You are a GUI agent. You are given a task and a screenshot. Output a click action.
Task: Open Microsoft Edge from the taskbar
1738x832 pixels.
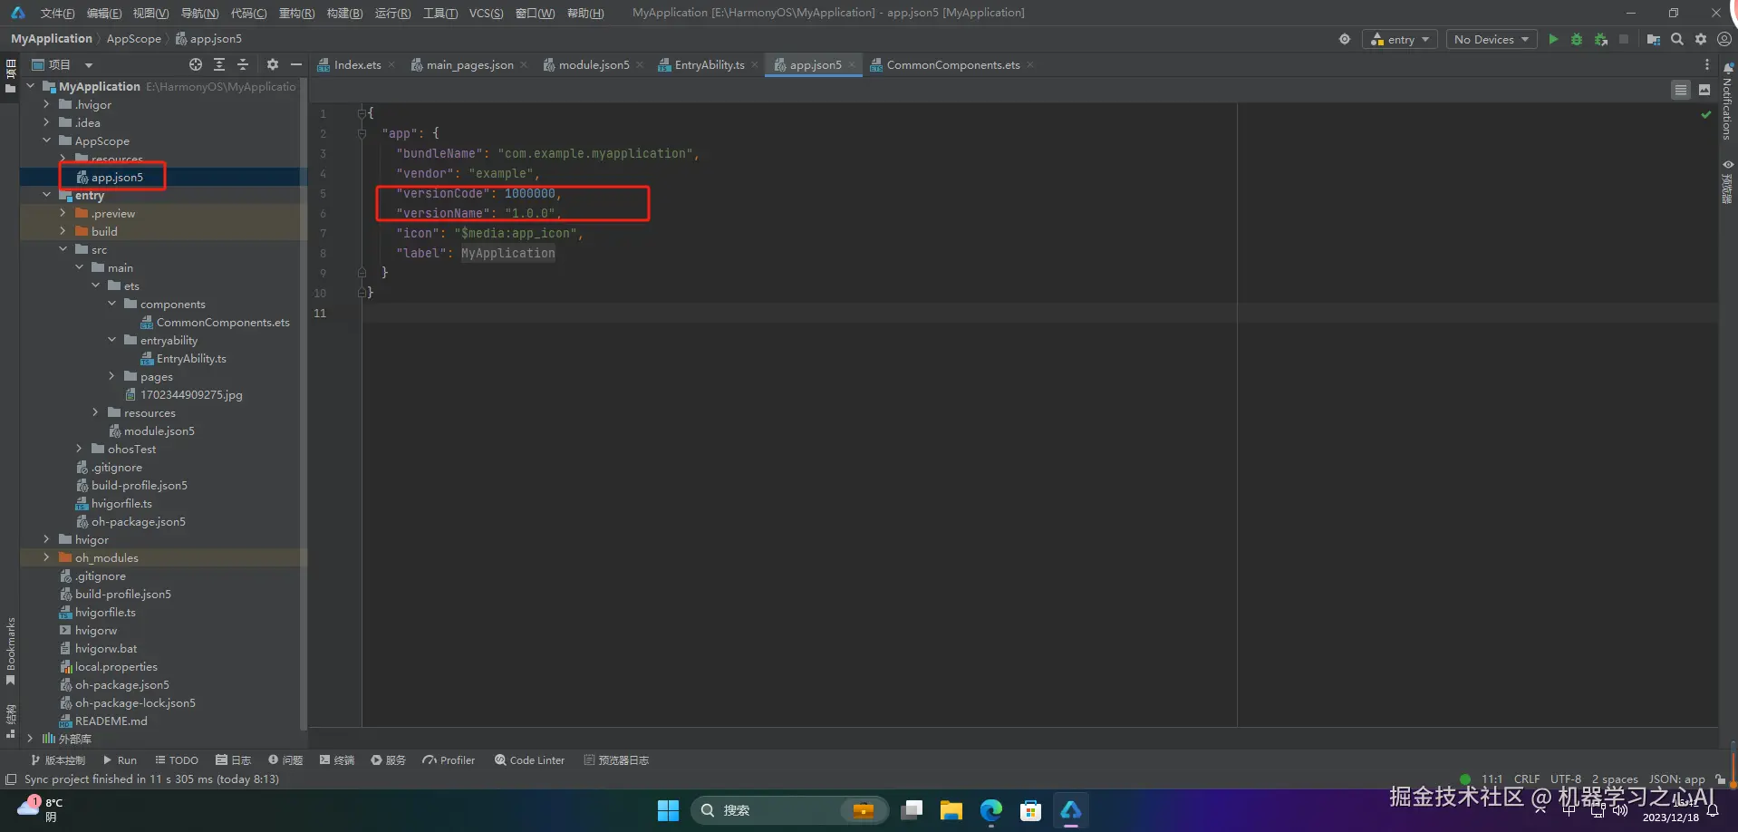(991, 810)
